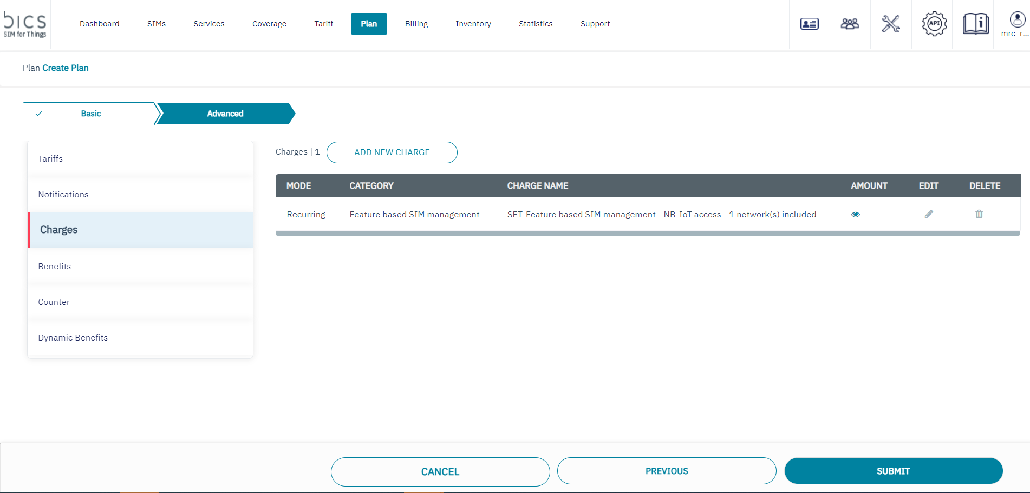View charge amount via eye icon
This screenshot has width=1030, height=493.
tap(856, 215)
